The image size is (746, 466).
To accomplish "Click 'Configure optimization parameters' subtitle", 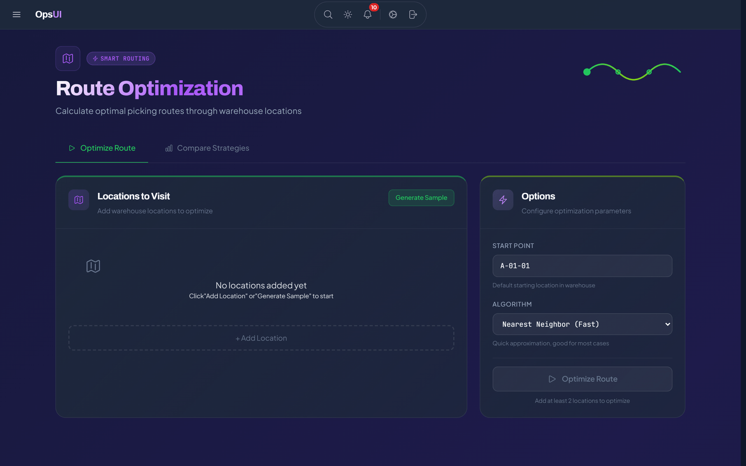I will tap(576, 211).
